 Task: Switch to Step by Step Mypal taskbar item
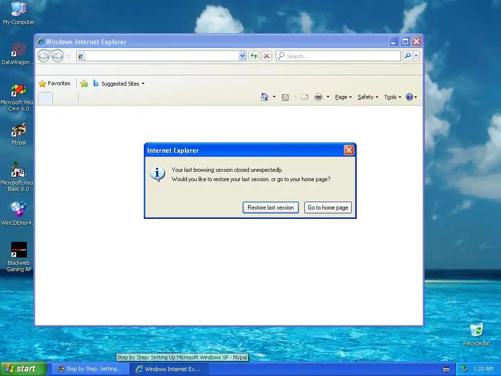coord(91,369)
